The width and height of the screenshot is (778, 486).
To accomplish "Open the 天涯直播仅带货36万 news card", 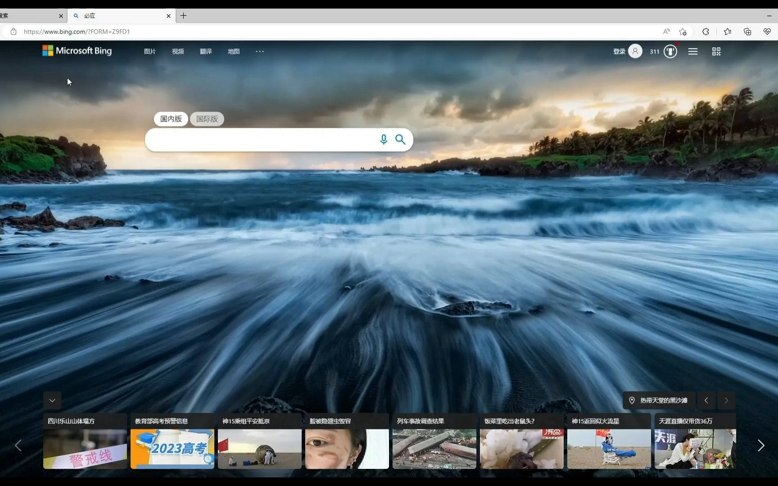I will (696, 441).
